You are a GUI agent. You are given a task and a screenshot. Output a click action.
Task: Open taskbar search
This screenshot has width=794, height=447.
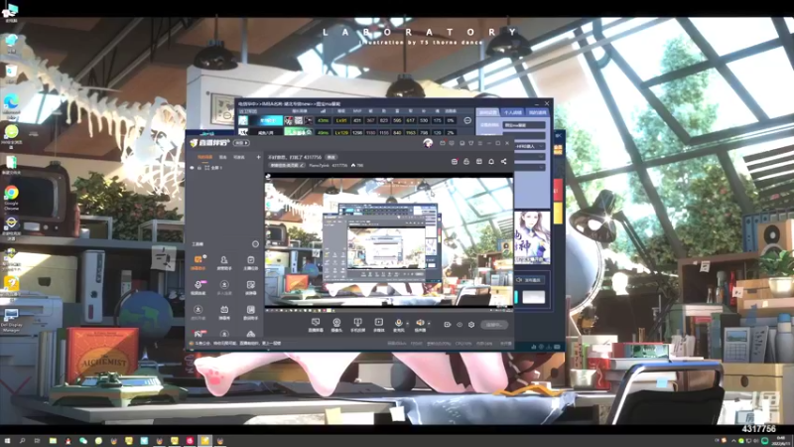pyautogui.click(x=22, y=441)
